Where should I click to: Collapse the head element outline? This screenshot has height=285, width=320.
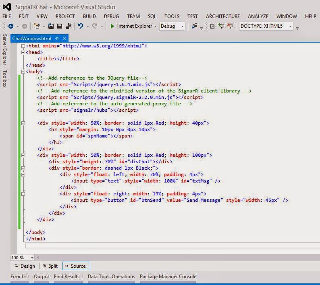[23, 53]
